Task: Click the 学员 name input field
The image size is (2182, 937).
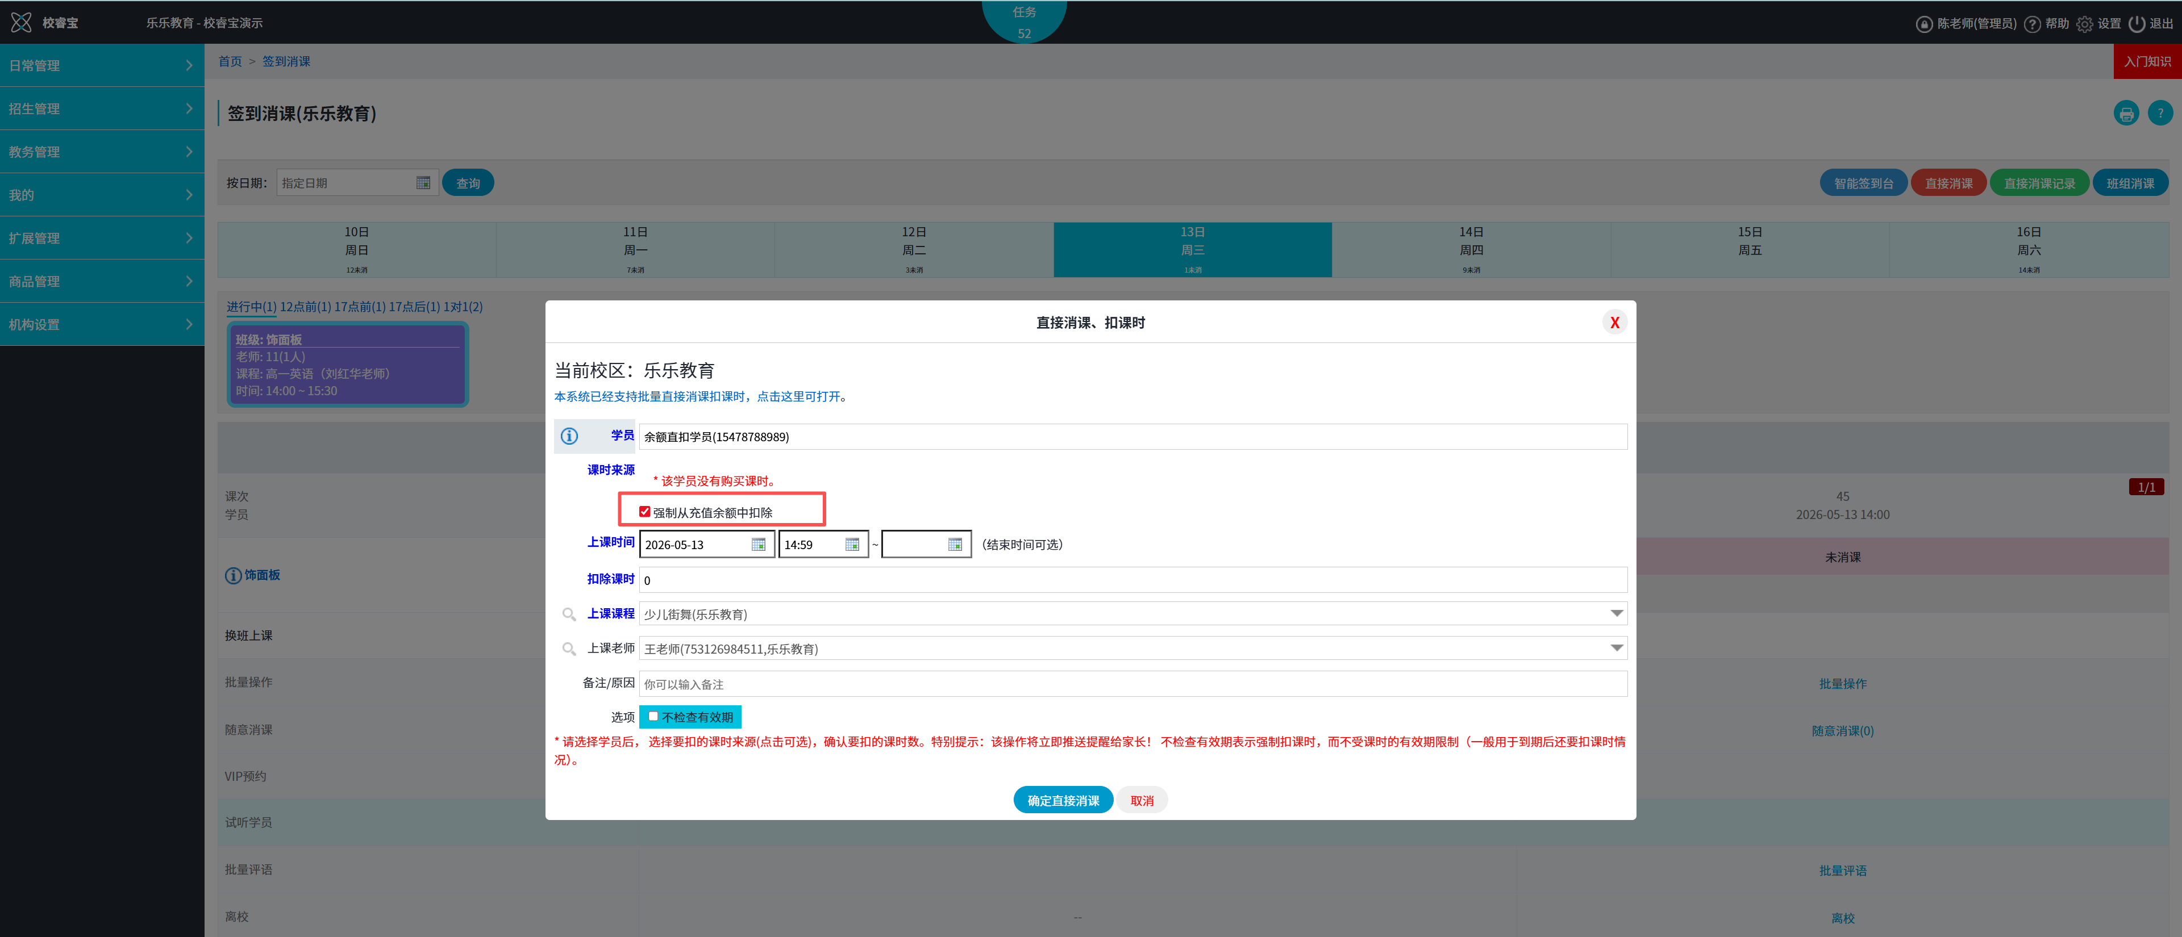Action: pos(1132,436)
